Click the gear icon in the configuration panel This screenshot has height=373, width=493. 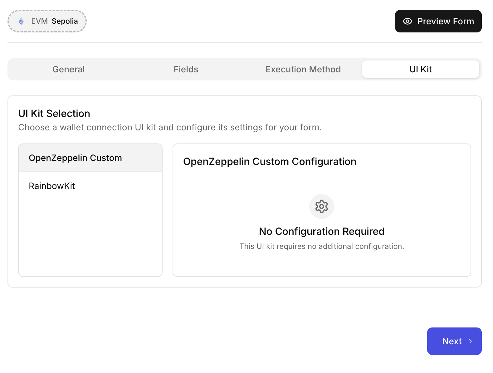point(321,206)
